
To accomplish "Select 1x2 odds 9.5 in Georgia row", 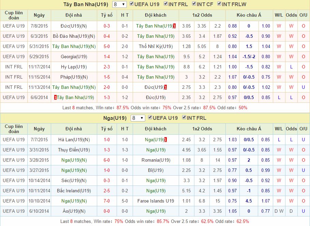I will coord(187,57).
